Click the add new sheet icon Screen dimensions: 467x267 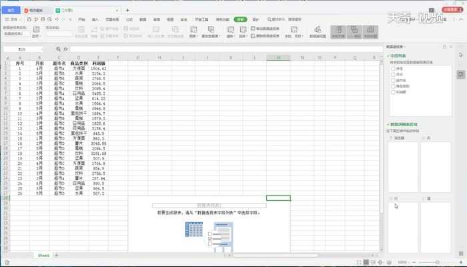pos(56,255)
